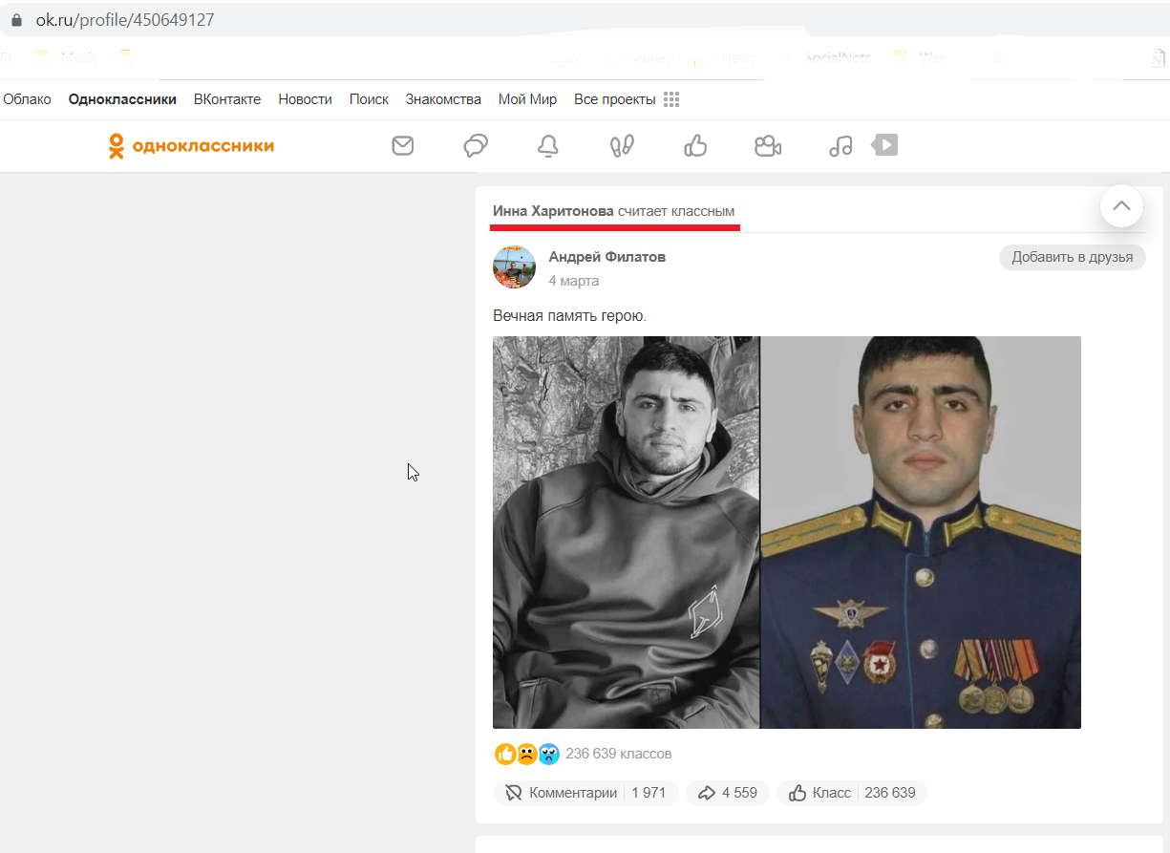This screenshot has height=853, width=1170.
Task: Click the Odnoklassniki orange logo
Action: (x=191, y=146)
